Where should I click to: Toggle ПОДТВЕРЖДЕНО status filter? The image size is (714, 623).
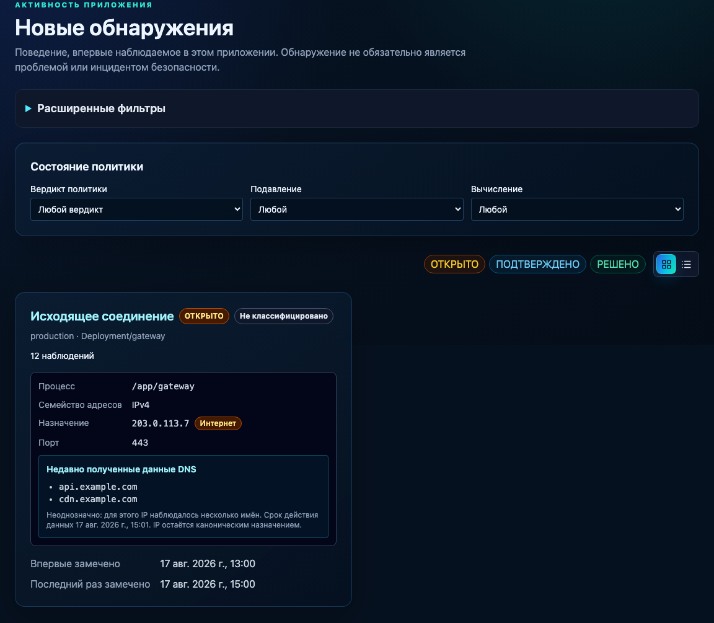coord(537,264)
